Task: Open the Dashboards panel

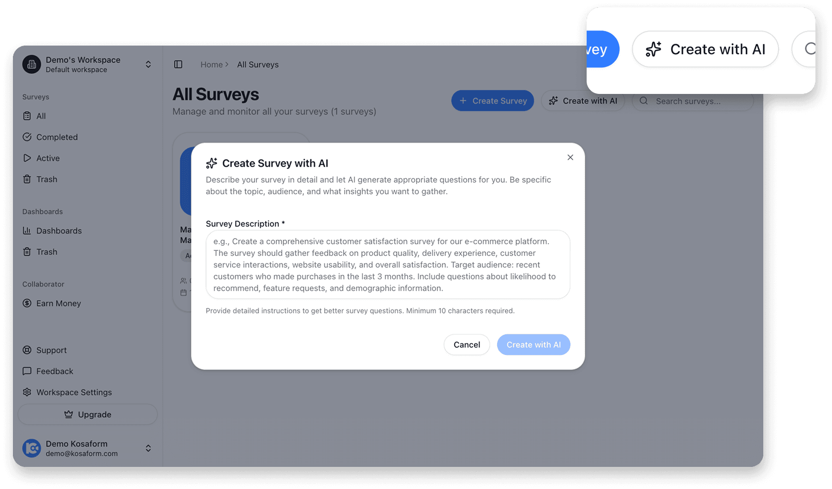Action: [59, 231]
